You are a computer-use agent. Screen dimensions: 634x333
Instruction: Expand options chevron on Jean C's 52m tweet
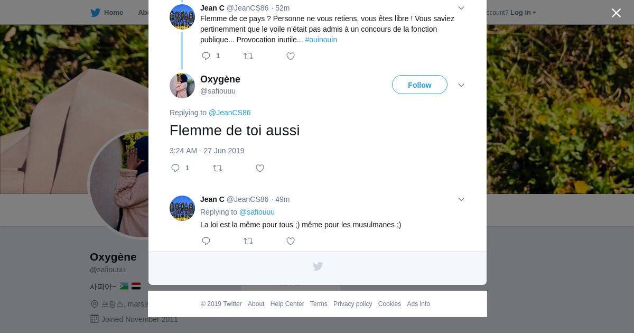click(x=461, y=8)
